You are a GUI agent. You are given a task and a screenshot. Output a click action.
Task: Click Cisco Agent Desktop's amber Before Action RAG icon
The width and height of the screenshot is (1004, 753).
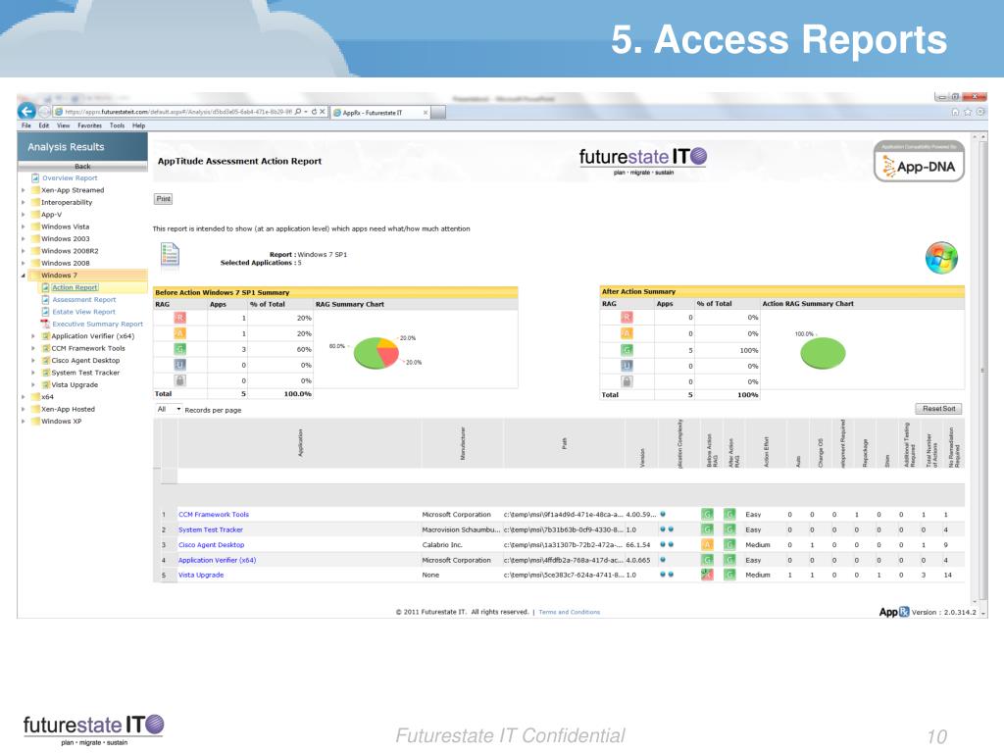point(708,545)
